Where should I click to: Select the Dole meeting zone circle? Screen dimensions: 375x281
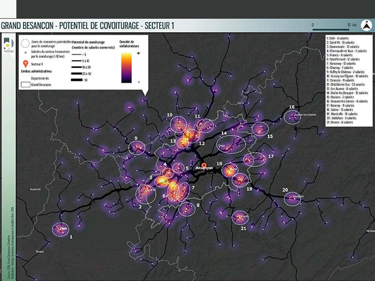[x=60, y=229]
